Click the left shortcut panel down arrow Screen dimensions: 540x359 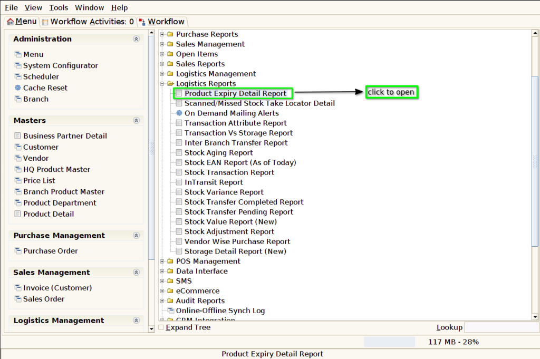[x=151, y=329]
